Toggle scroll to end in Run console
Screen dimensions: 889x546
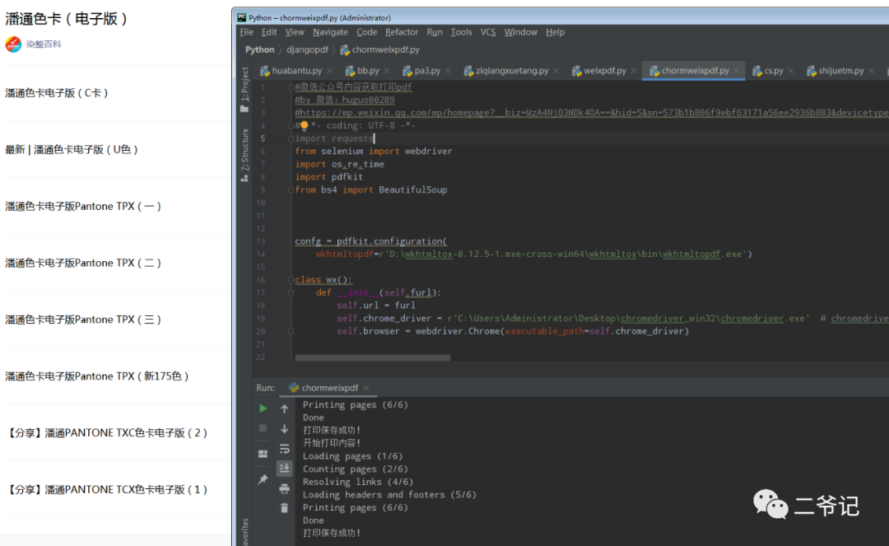[285, 469]
